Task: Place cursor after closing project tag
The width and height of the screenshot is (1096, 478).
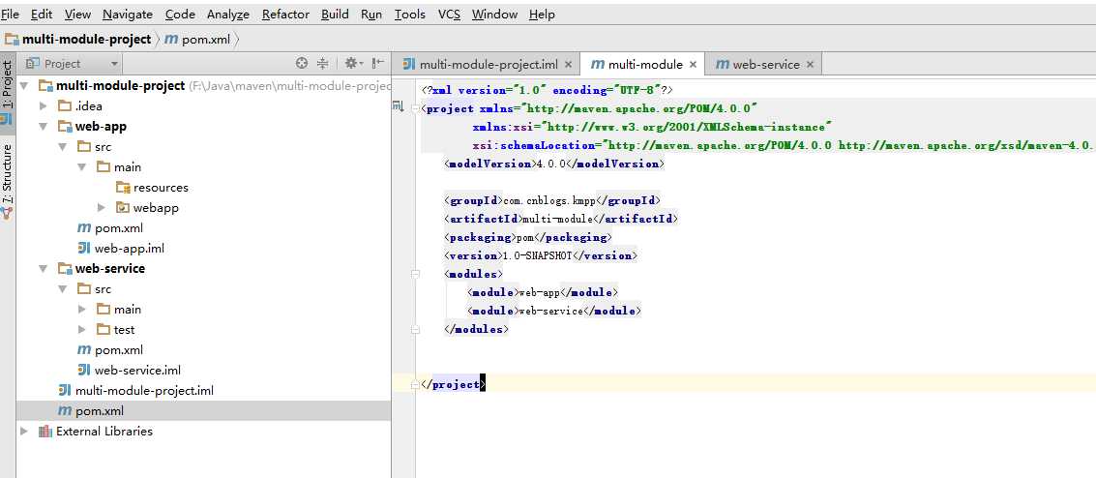Action: click(x=485, y=384)
